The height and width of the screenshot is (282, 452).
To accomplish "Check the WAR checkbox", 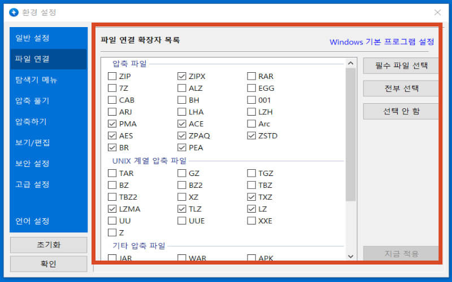I will pos(181,258).
